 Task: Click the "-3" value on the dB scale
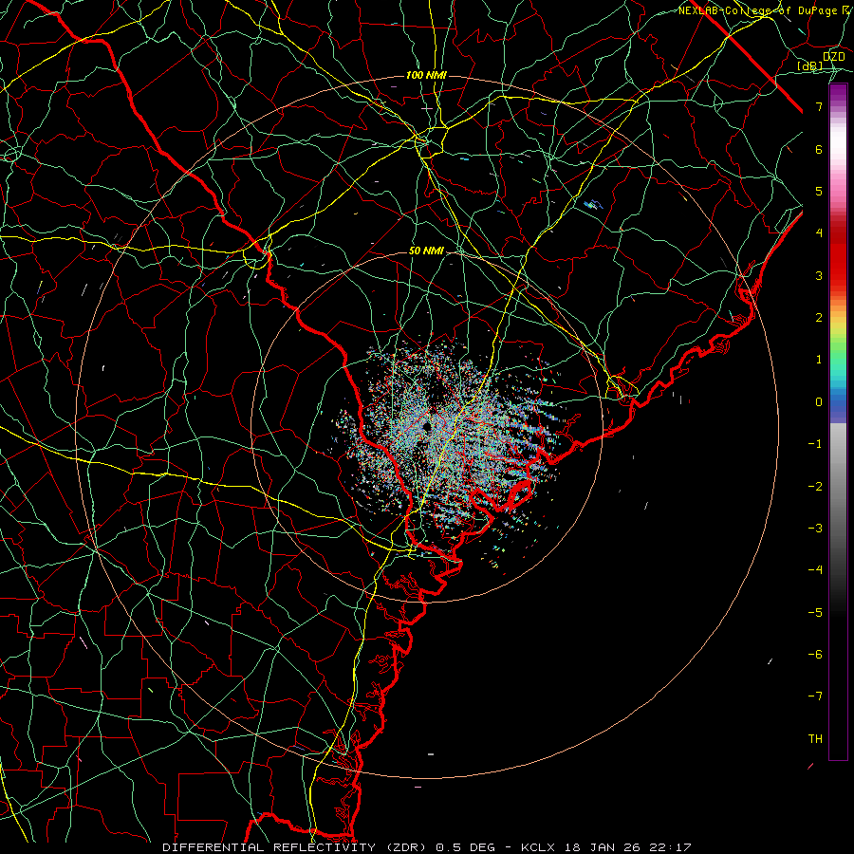(x=815, y=529)
